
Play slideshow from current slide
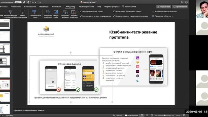tap(10, 14)
